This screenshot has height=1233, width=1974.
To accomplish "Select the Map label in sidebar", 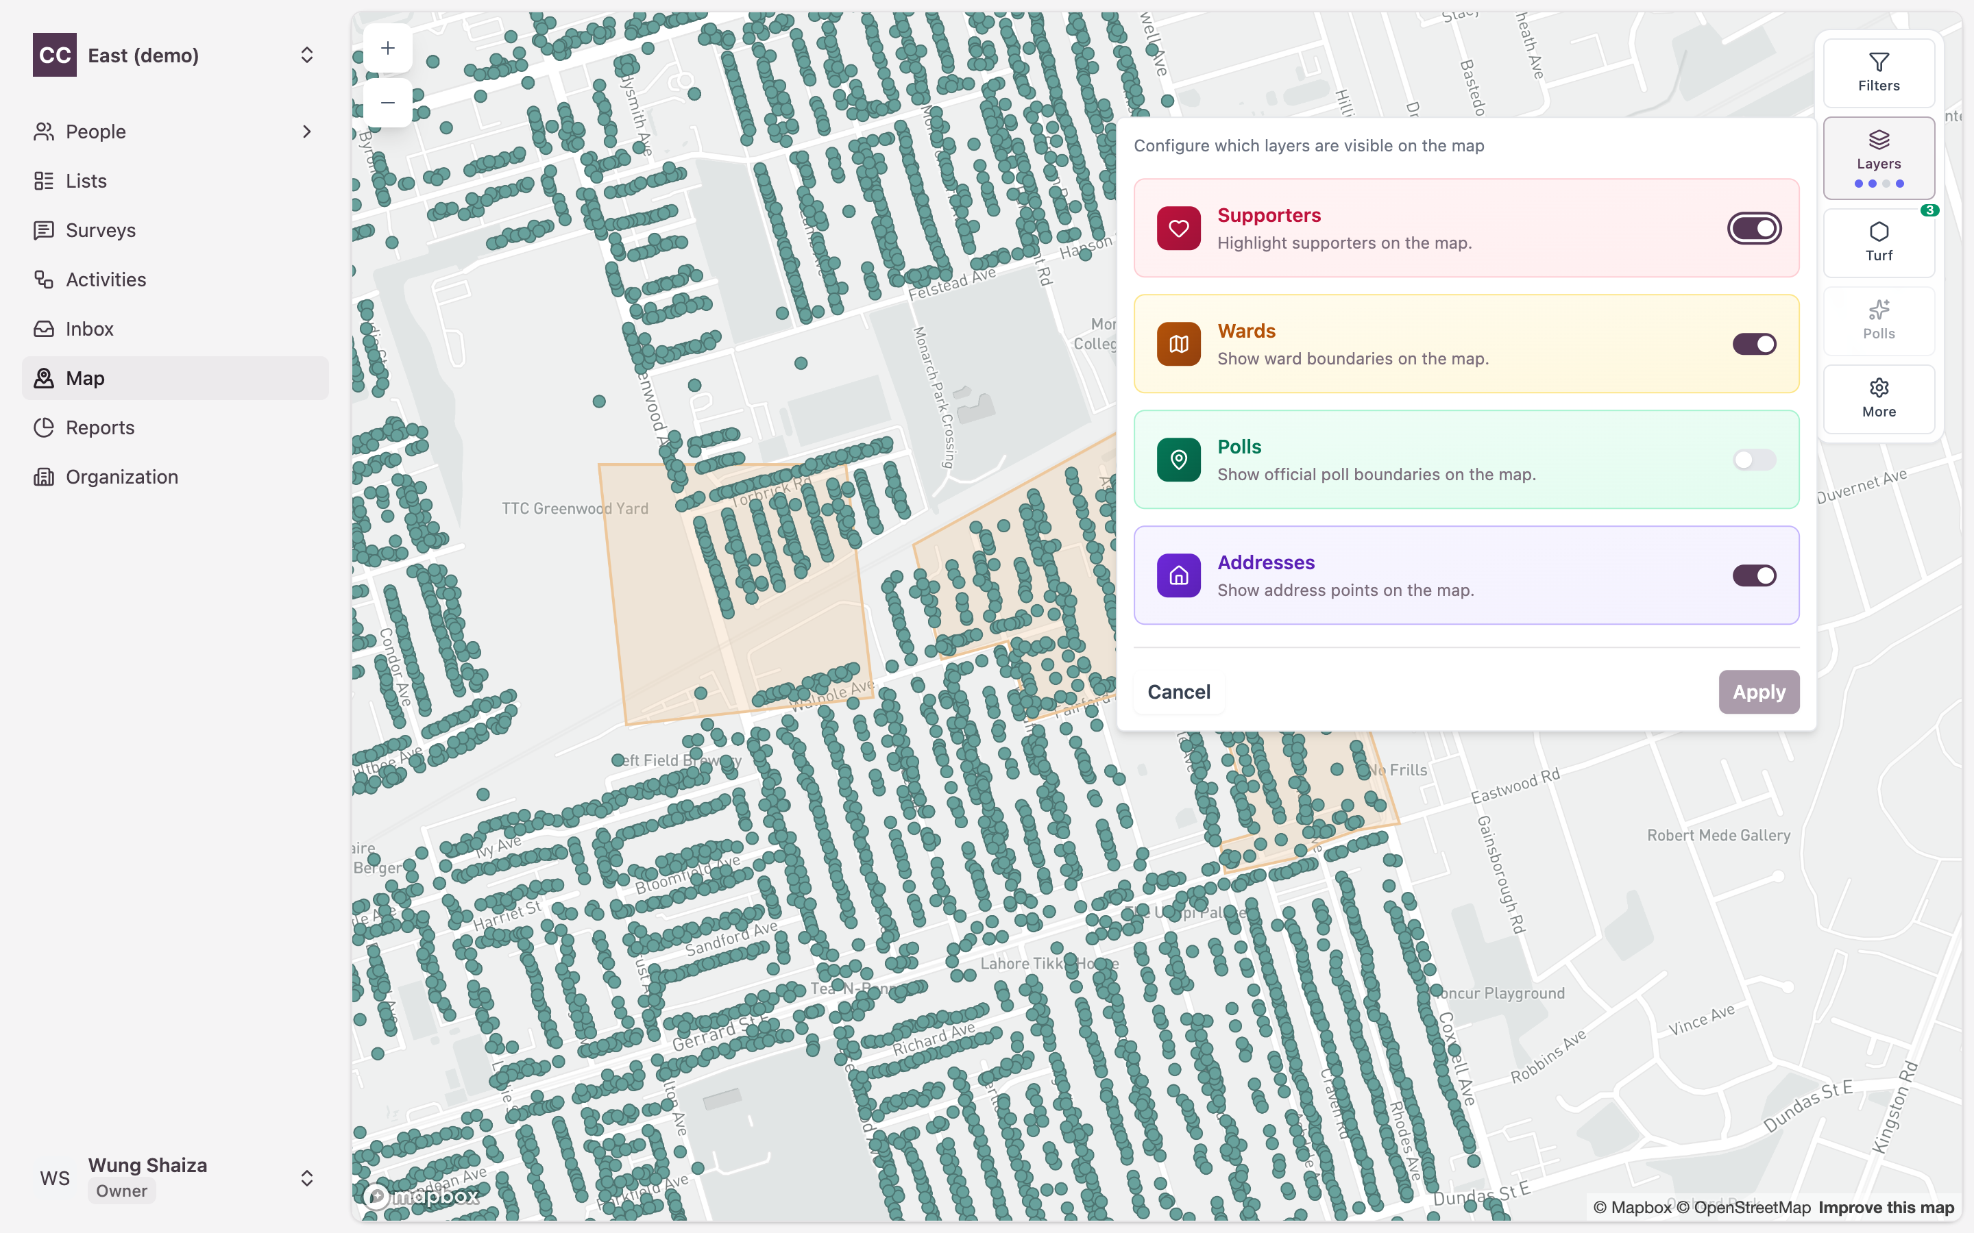I will pos(85,378).
